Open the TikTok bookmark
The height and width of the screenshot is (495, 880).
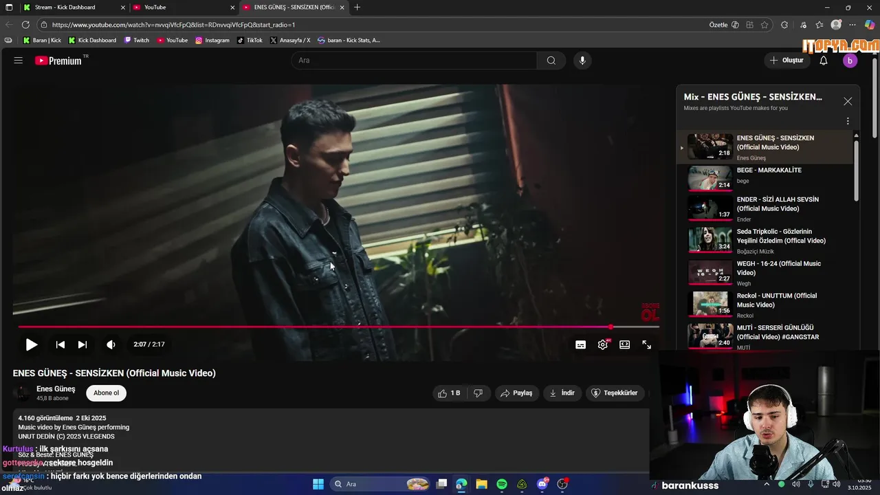tap(250, 41)
